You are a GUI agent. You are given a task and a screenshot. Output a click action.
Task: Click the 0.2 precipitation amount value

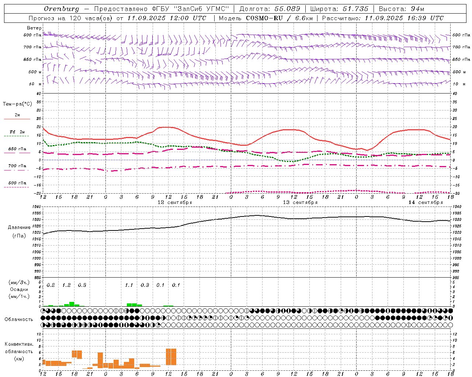[x=51, y=285]
